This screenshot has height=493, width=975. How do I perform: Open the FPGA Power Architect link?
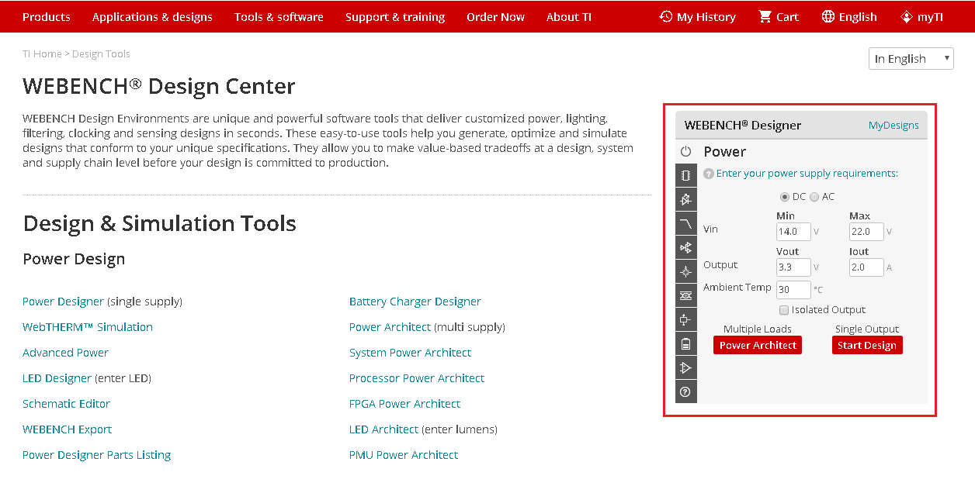click(x=404, y=404)
